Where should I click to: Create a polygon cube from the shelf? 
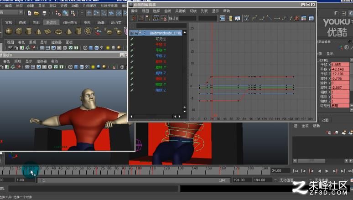click(19, 31)
